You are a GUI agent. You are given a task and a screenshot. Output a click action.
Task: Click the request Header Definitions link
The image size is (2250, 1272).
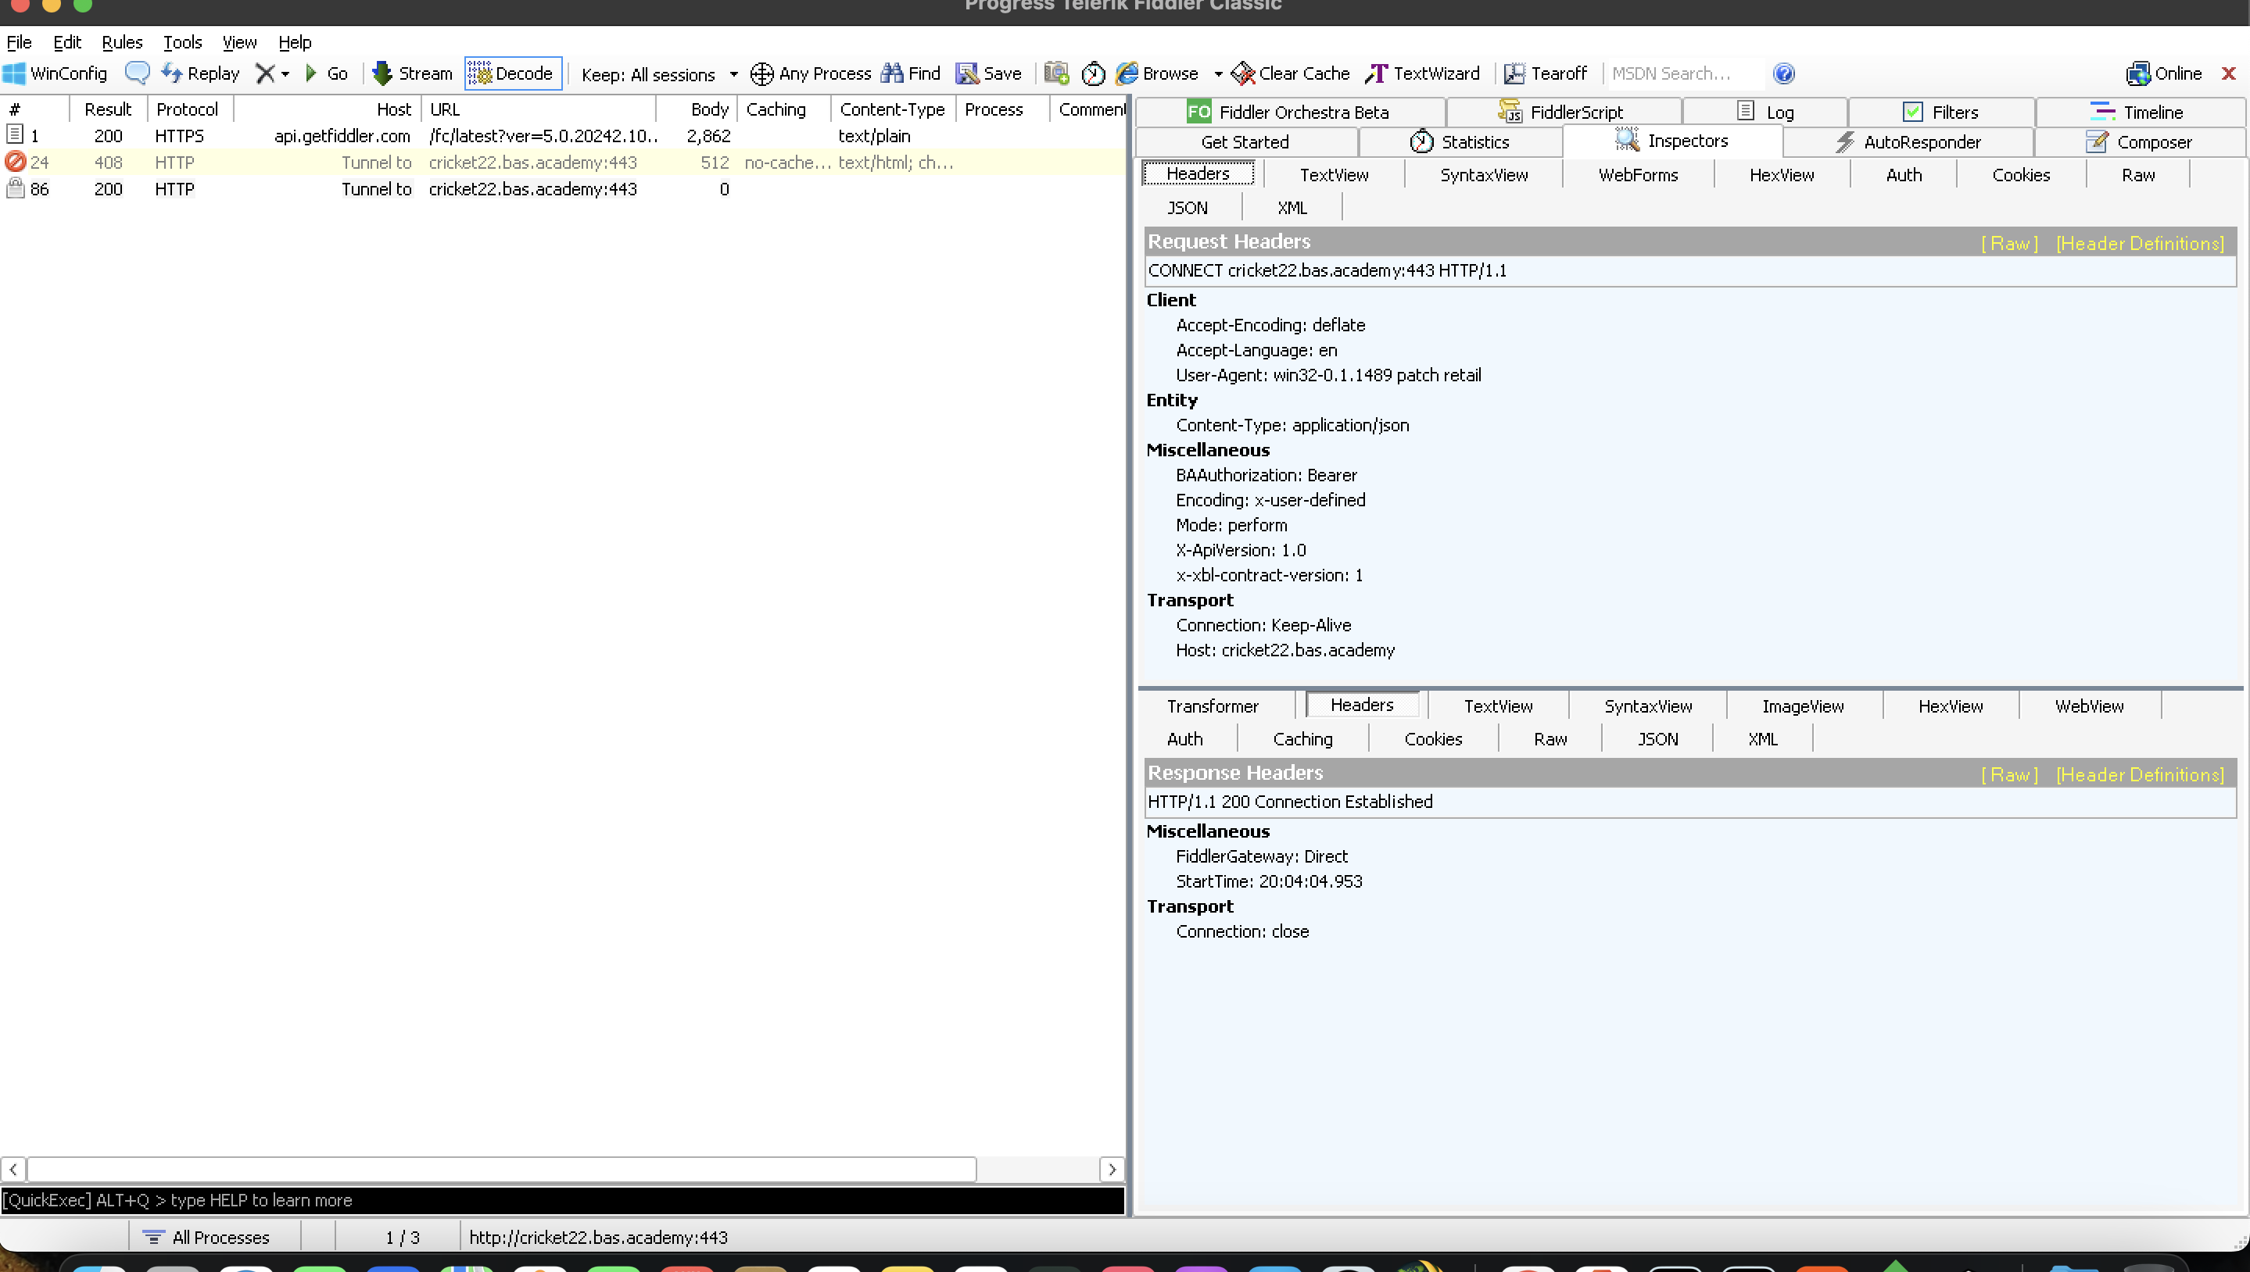pyautogui.click(x=2139, y=244)
